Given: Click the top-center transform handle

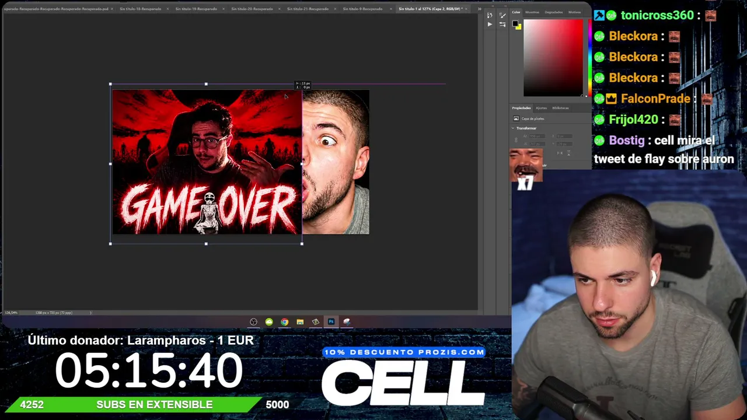Looking at the screenshot, I should coord(206,84).
